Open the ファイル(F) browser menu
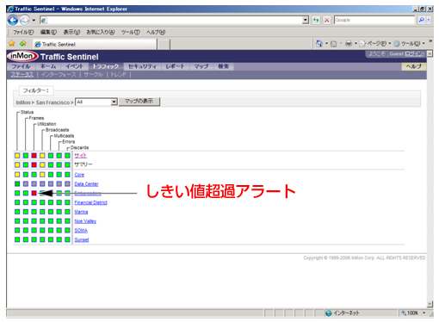 pos(23,32)
